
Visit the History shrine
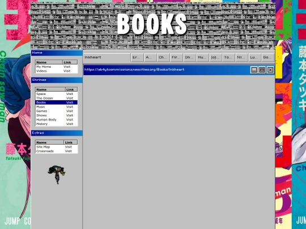click(57, 124)
